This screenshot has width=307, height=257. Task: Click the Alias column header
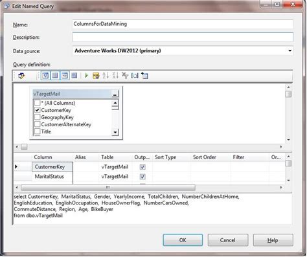[x=80, y=157]
